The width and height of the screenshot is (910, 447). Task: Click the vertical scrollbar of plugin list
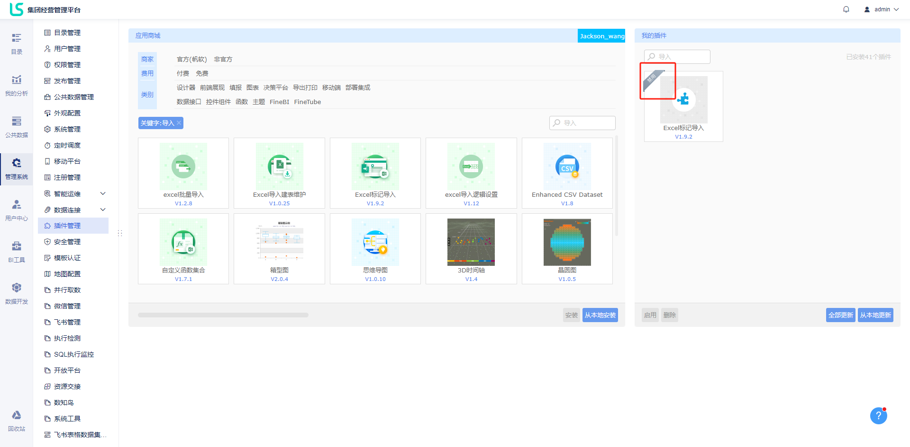coord(616,185)
